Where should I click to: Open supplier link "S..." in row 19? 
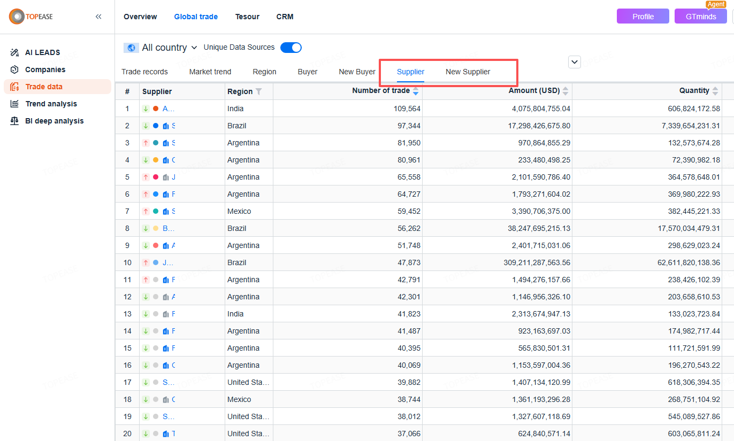[169, 416]
